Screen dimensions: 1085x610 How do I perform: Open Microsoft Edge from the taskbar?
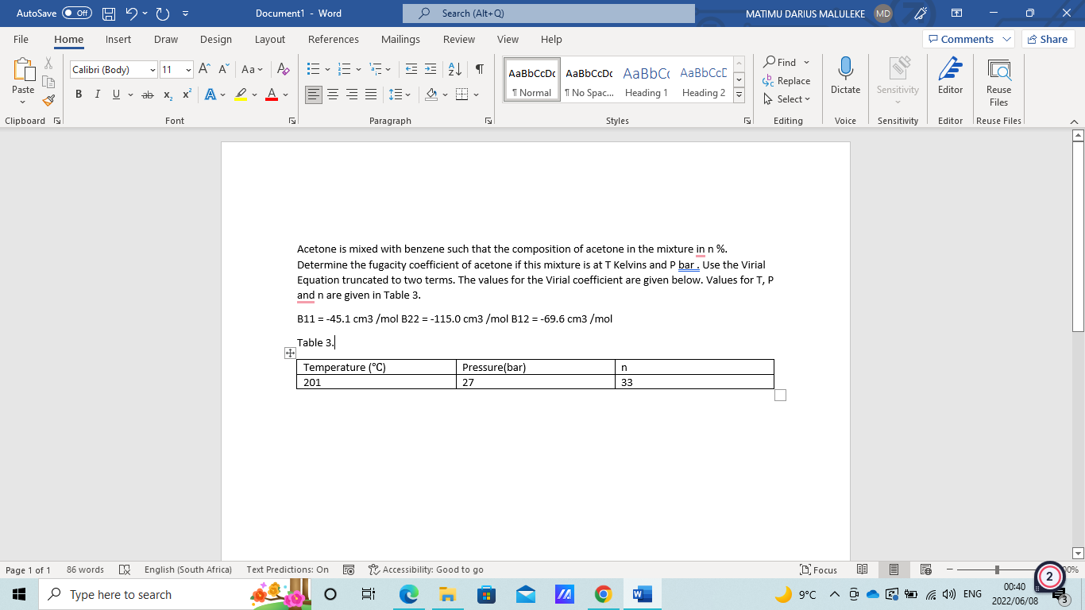click(408, 594)
